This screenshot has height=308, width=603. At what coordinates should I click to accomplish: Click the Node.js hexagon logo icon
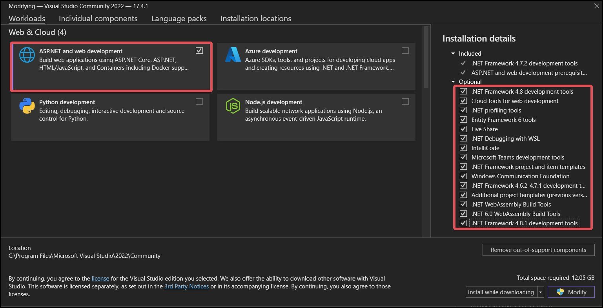(233, 106)
